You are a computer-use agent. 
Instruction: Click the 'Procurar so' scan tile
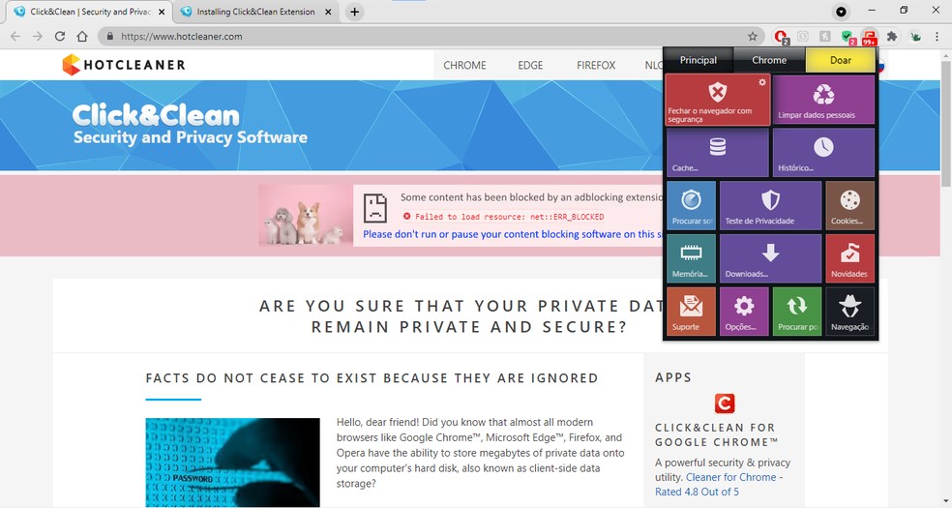click(x=691, y=205)
